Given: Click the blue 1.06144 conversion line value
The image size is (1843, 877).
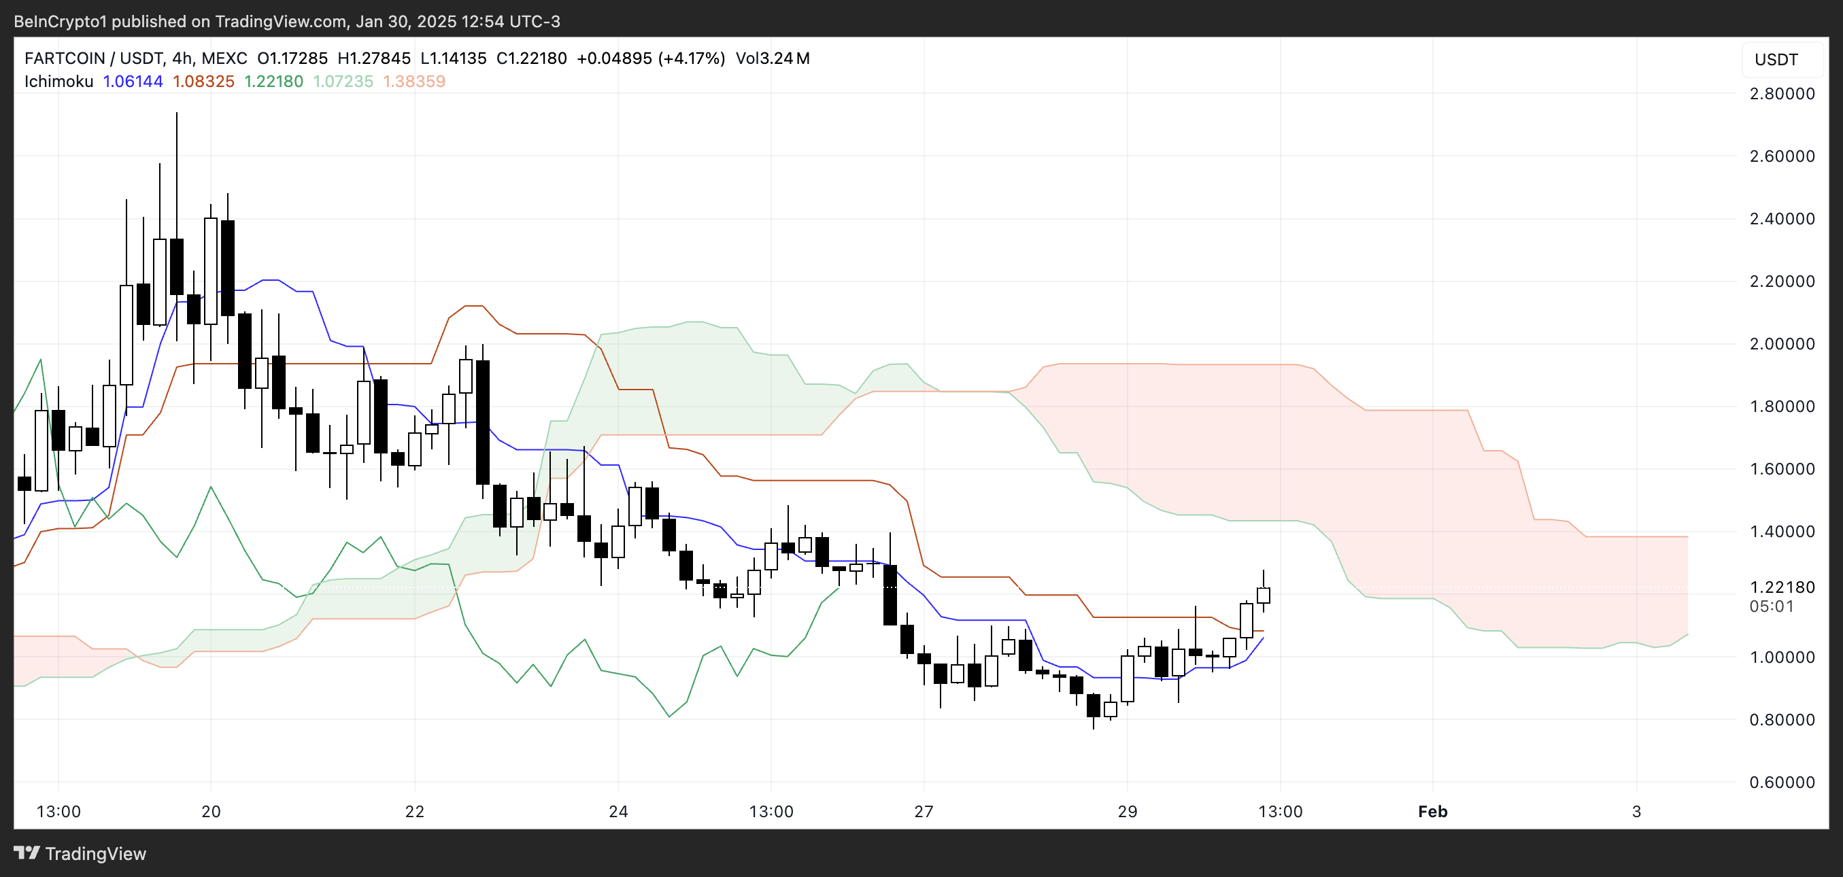Looking at the screenshot, I should click(133, 82).
